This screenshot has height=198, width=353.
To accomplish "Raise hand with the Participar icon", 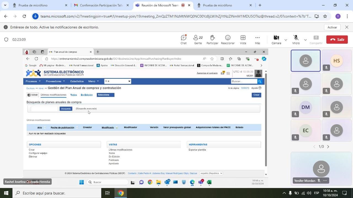I will 212,39.
